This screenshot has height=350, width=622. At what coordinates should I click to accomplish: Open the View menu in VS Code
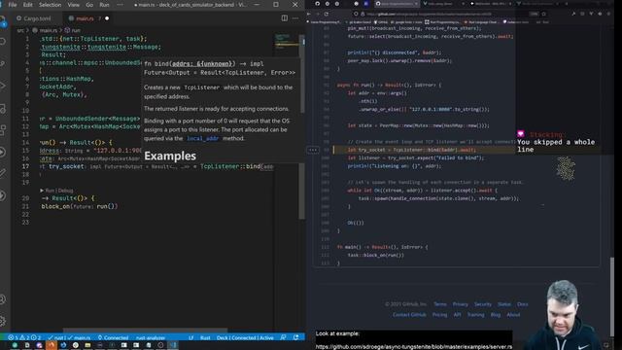74,5
